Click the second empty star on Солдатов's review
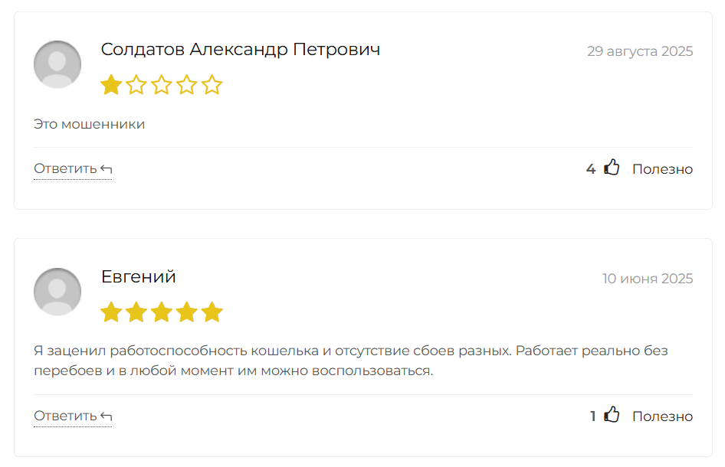The width and height of the screenshot is (725, 467). (x=136, y=85)
